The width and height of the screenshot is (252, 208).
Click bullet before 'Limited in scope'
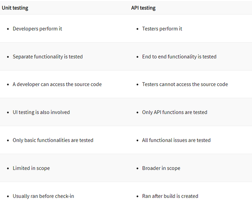pyautogui.click(x=8, y=168)
